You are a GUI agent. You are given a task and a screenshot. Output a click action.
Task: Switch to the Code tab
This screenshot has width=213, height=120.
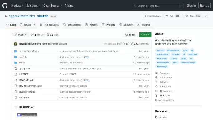pyautogui.click(x=11, y=25)
